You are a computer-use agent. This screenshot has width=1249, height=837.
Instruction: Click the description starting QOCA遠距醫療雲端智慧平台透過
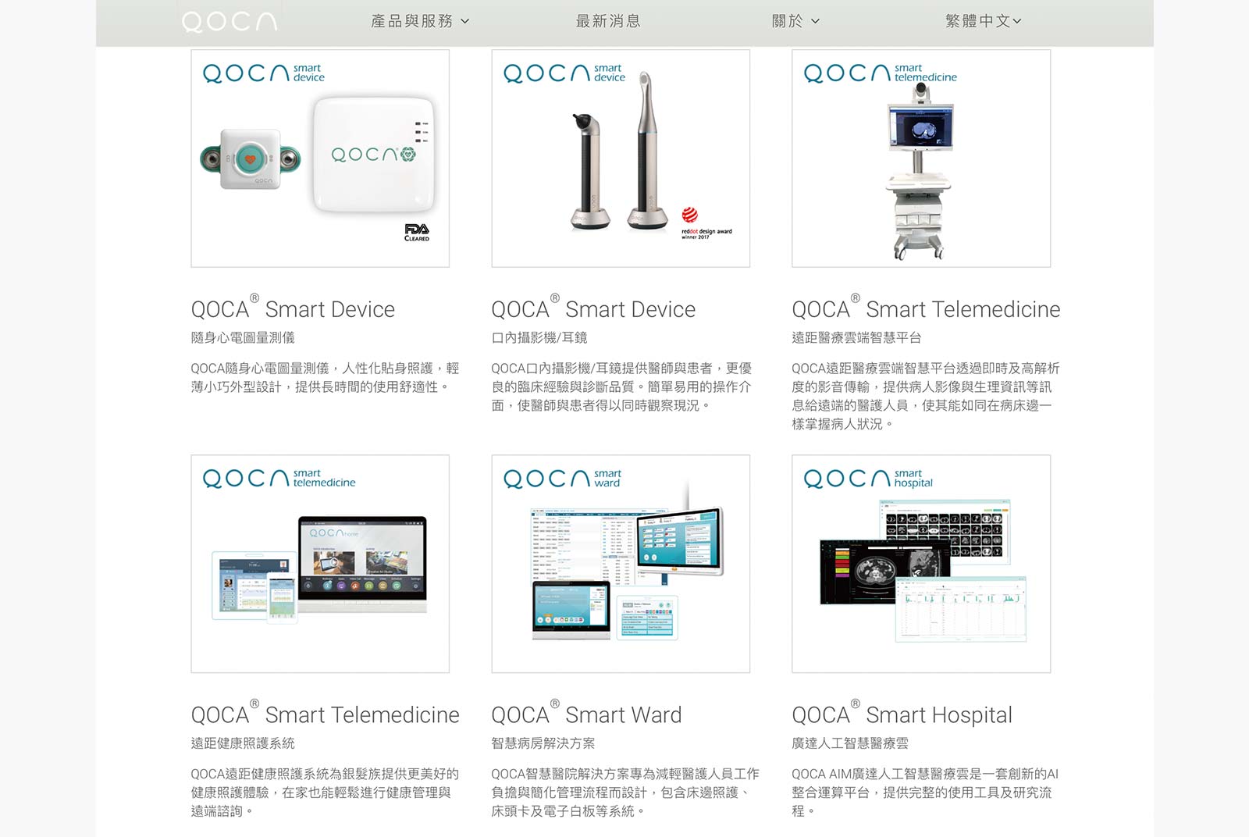click(926, 396)
